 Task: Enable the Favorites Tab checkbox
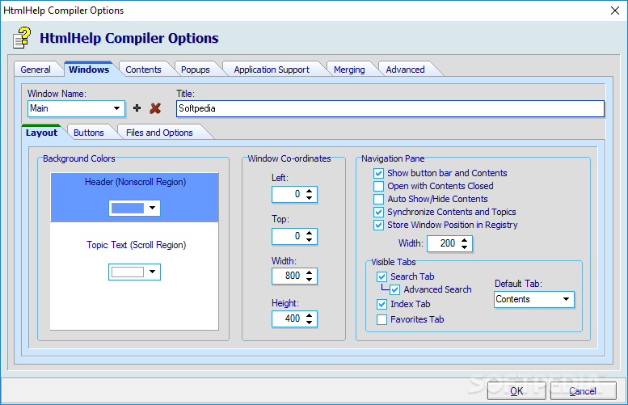(x=381, y=319)
